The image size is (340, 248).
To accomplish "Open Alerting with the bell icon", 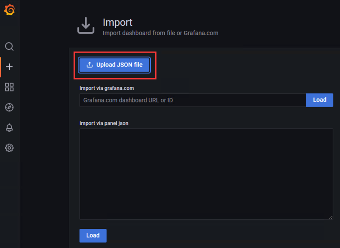I will click(9, 128).
